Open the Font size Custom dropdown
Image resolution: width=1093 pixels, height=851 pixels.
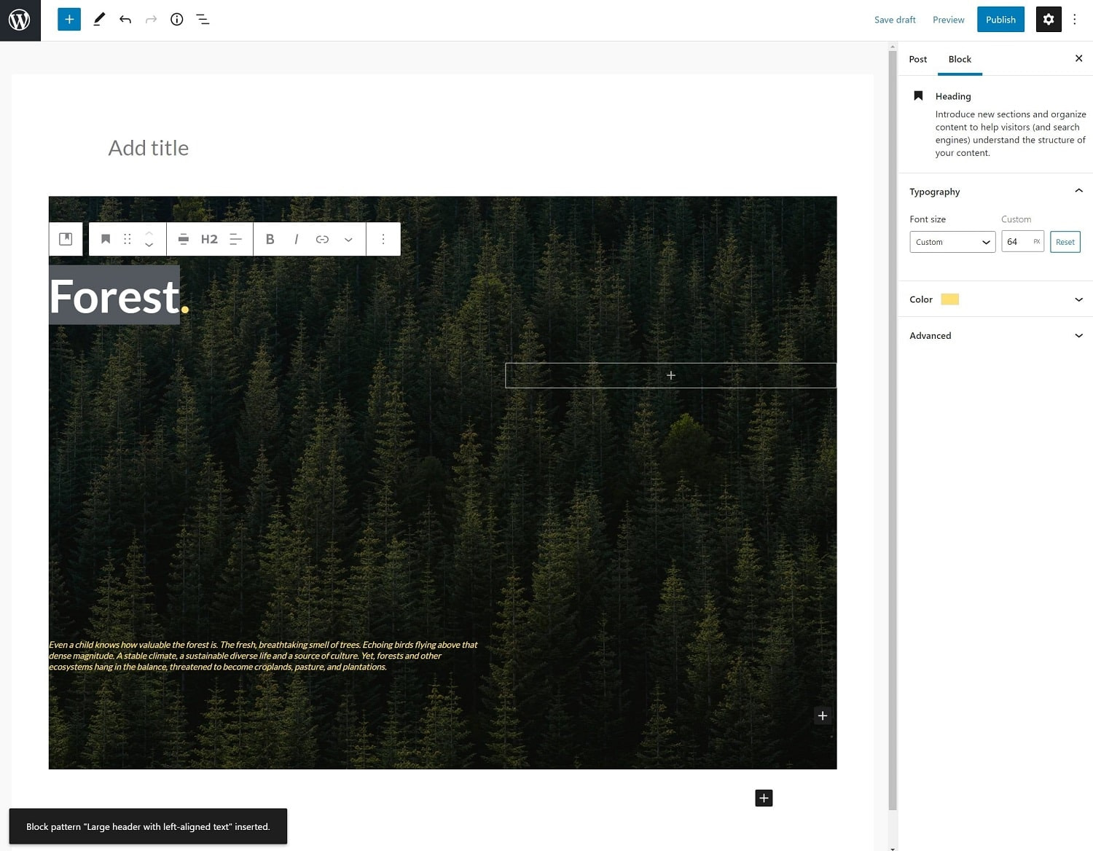[952, 241]
